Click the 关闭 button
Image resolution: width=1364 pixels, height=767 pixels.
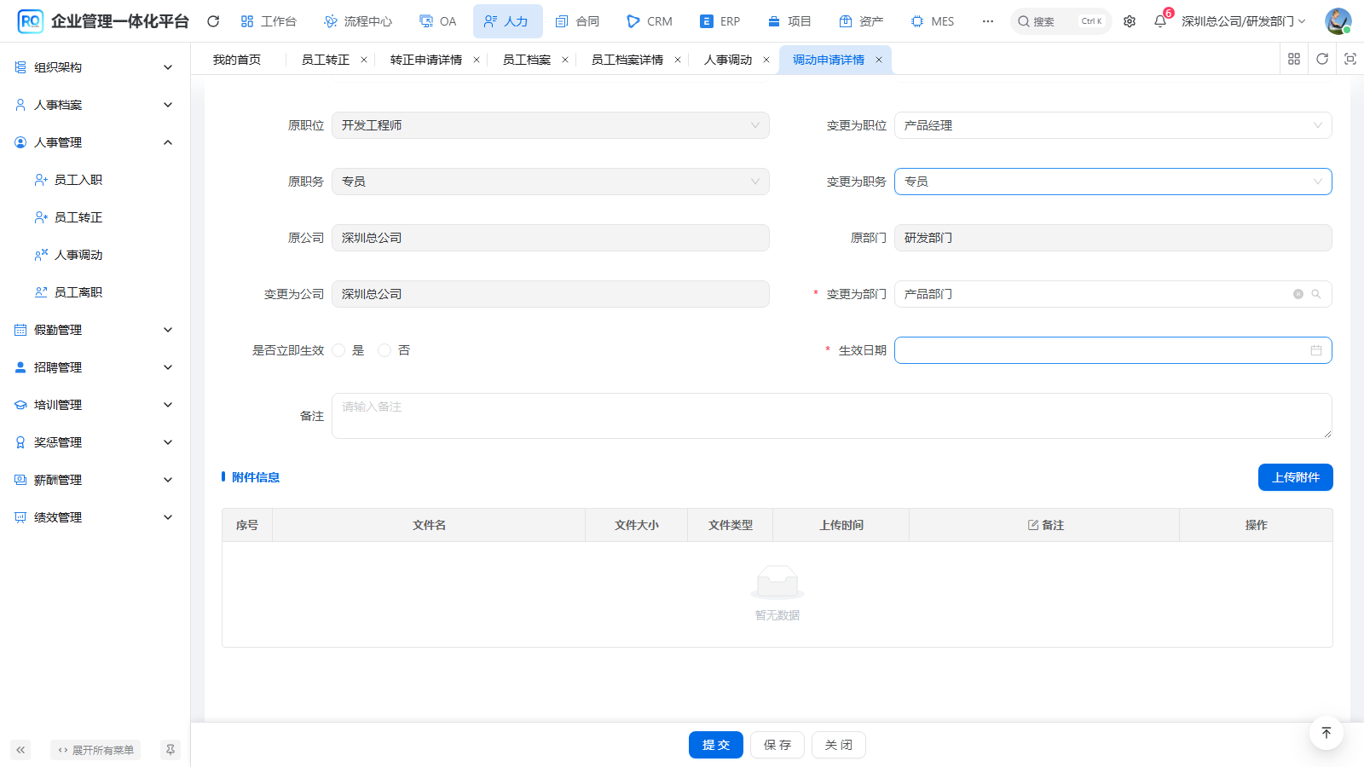coord(839,745)
